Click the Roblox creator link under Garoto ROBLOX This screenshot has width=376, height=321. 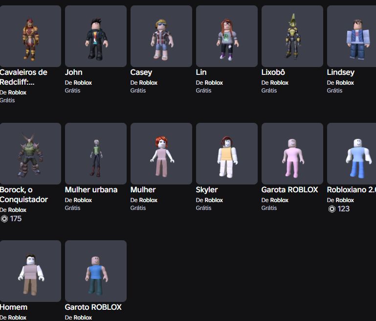[x=83, y=318]
